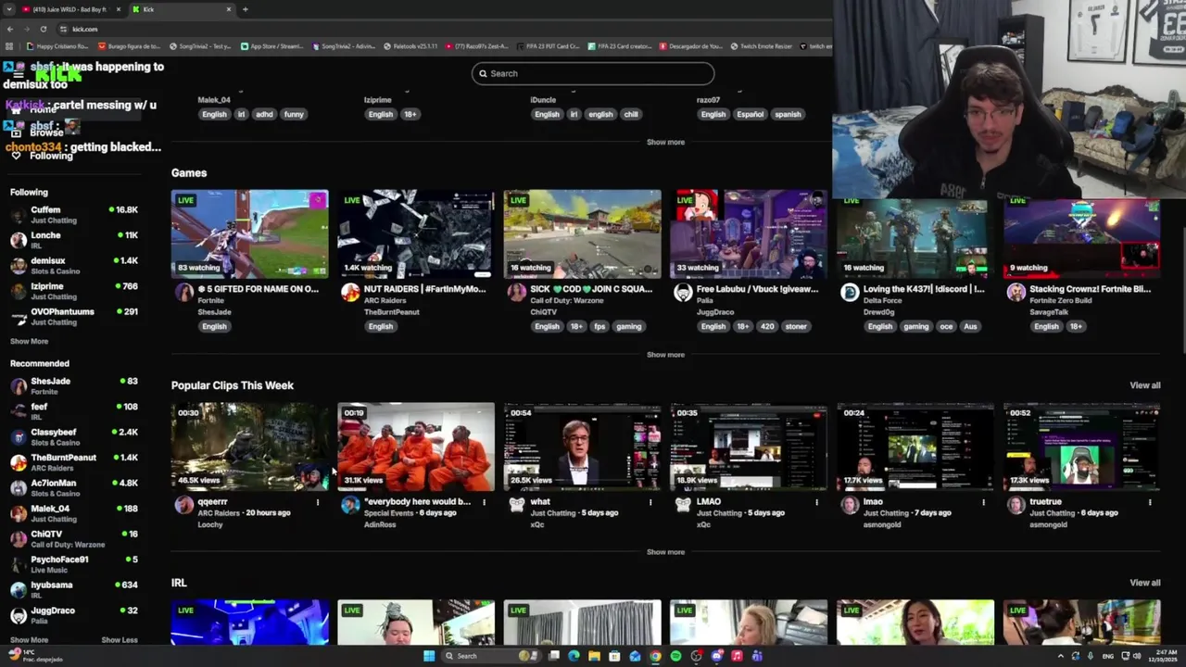The height and width of the screenshot is (667, 1186).
Task: Open options menu for truetrue clip
Action: (x=1150, y=502)
